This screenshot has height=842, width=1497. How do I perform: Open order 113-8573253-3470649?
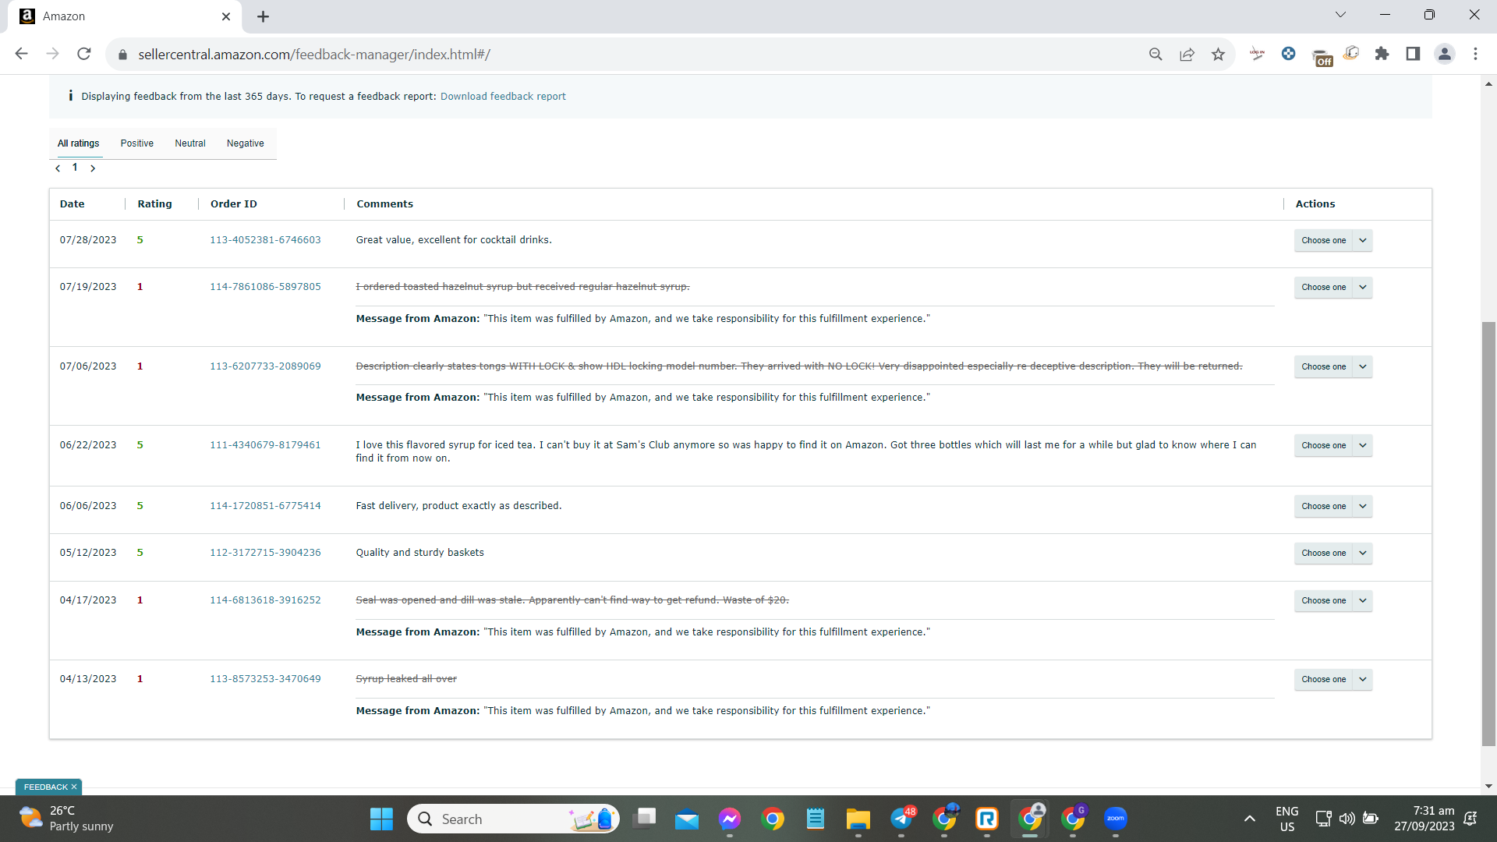click(265, 679)
